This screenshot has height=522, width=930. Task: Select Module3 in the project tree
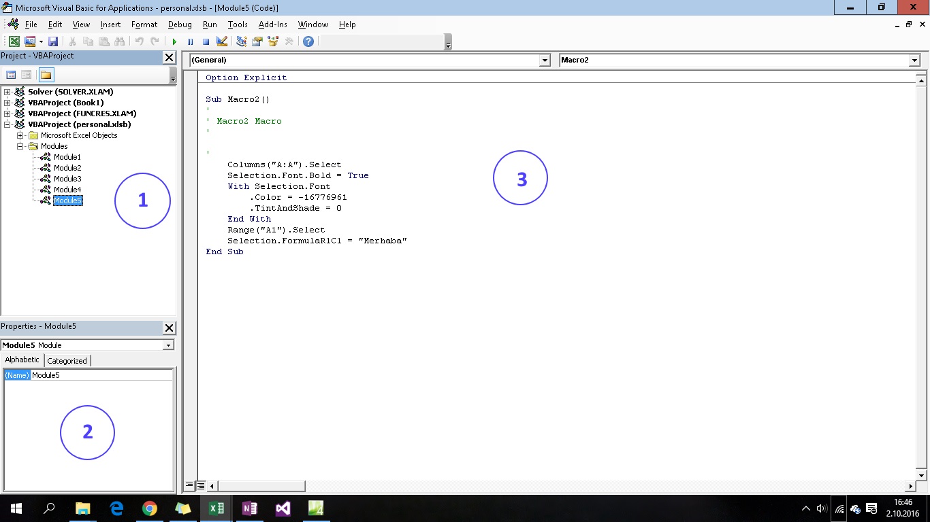pyautogui.click(x=67, y=179)
